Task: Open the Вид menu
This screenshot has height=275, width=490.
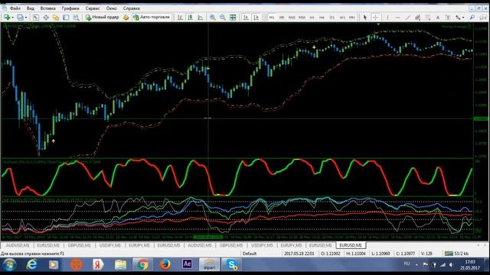Action: 31,8
